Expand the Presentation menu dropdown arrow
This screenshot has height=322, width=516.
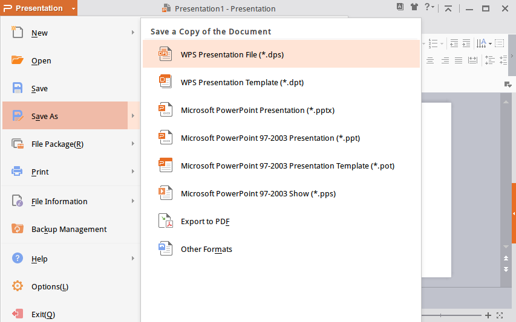point(74,8)
